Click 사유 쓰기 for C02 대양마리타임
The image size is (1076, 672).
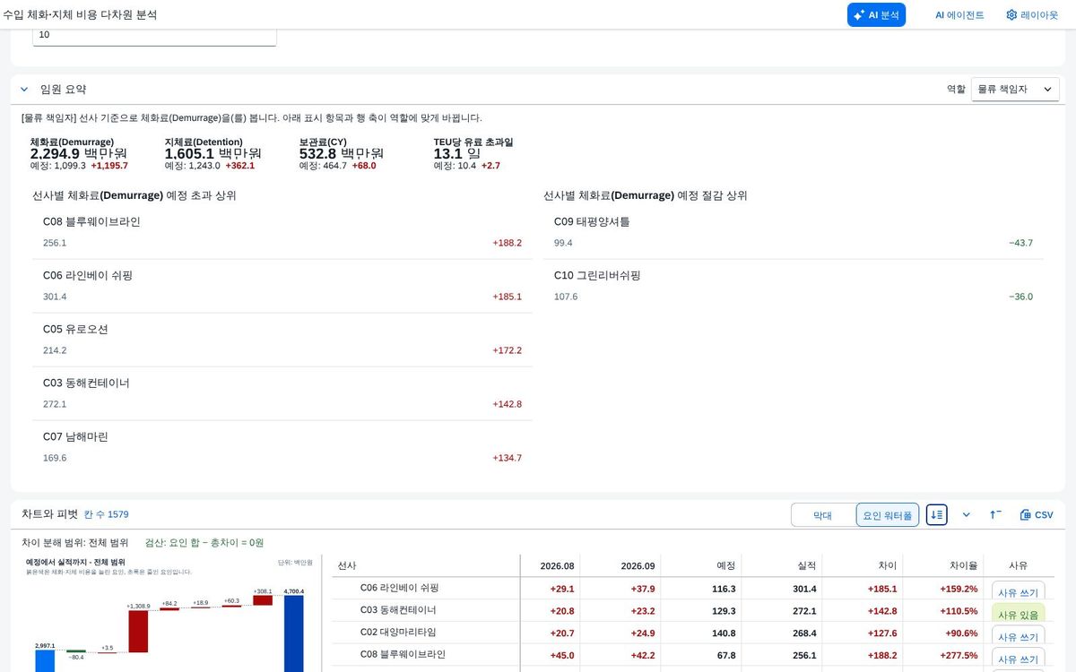1018,637
